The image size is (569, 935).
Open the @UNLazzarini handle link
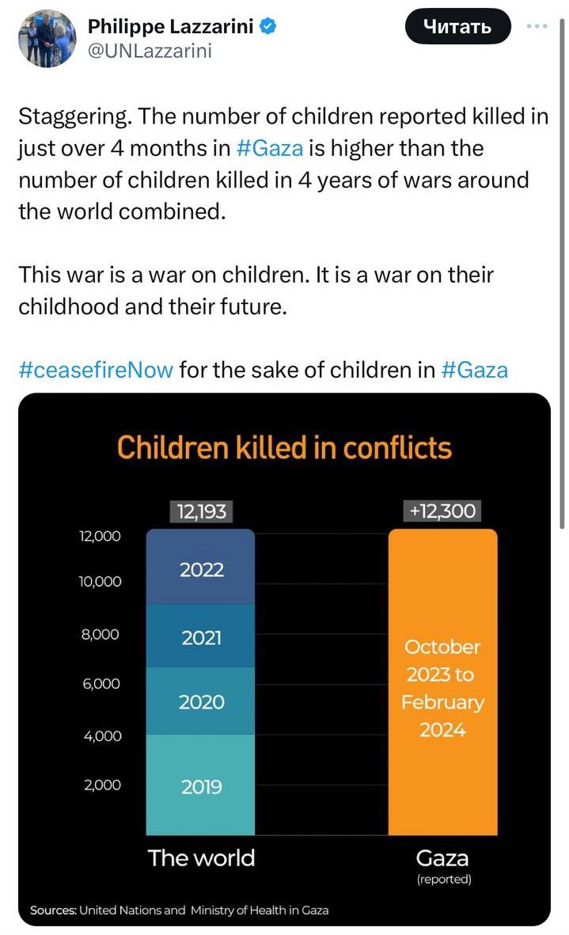pos(150,51)
